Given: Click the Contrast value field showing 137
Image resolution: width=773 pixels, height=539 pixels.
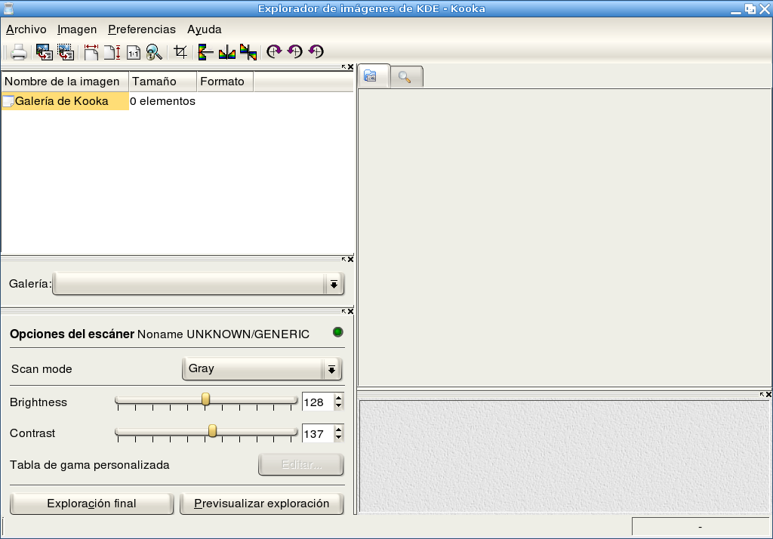Looking at the screenshot, I should point(318,434).
